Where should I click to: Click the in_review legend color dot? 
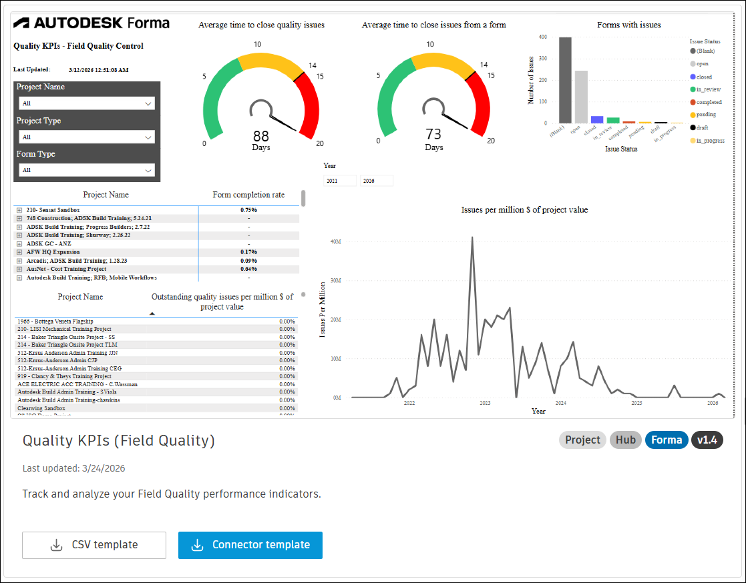coord(693,89)
